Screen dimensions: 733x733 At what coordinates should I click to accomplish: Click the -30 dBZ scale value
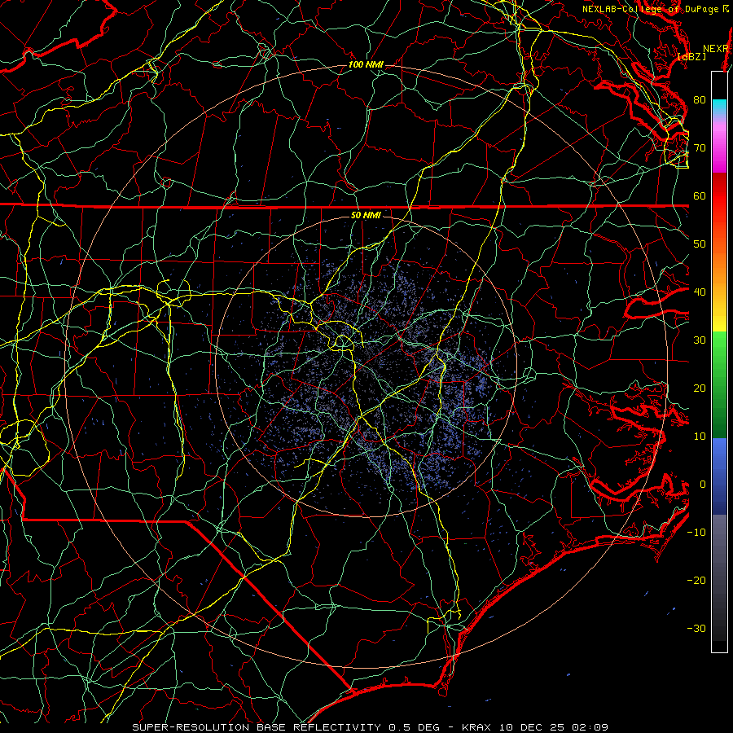point(696,628)
